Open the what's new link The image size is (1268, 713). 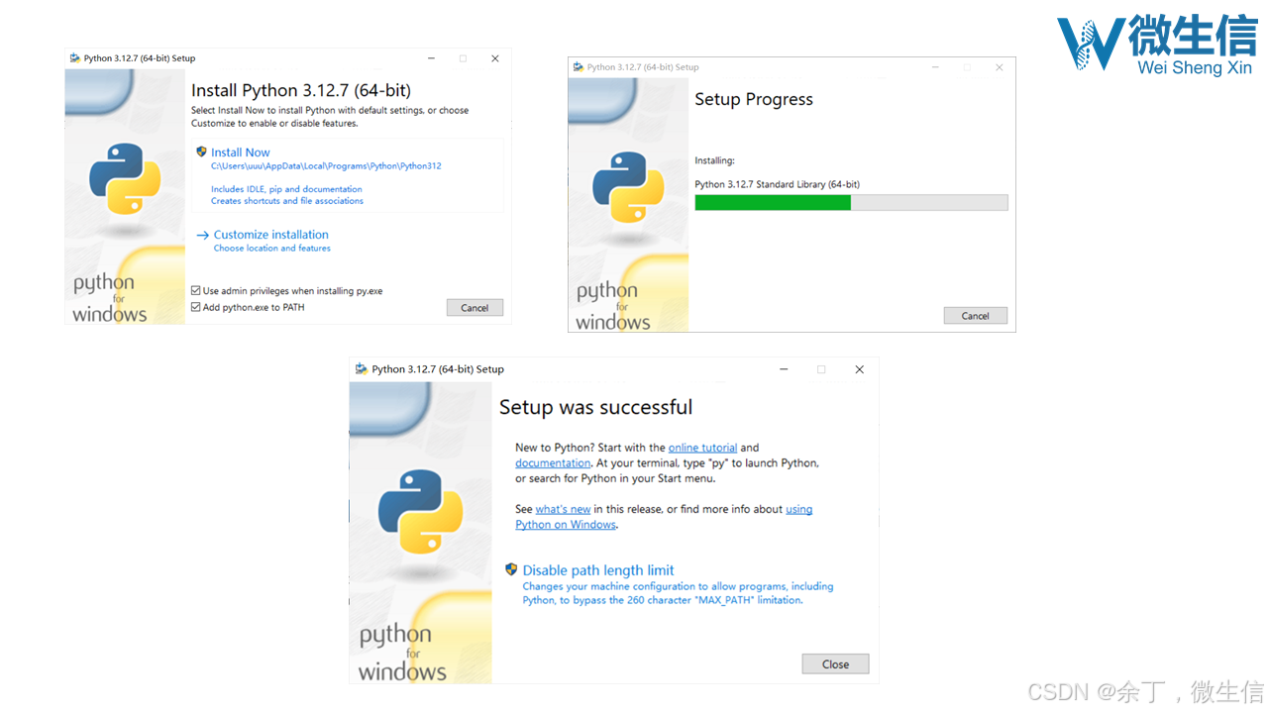coord(563,509)
